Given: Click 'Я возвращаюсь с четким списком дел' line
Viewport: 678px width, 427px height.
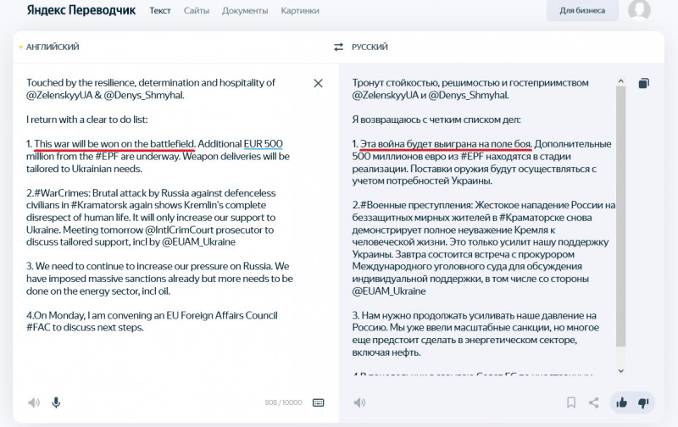Looking at the screenshot, I should (x=436, y=119).
